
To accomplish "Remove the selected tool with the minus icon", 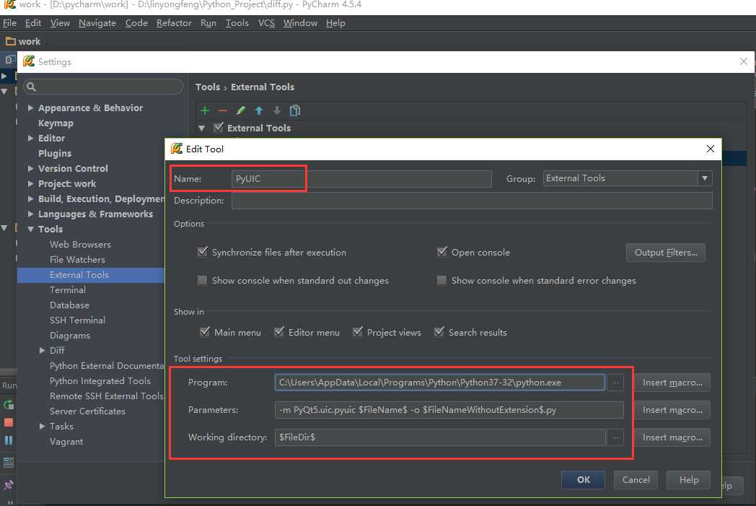I will coord(222,110).
